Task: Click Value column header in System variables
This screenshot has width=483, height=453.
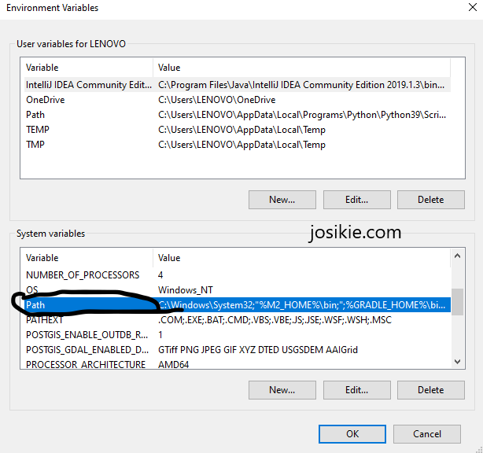Action: coord(299,258)
